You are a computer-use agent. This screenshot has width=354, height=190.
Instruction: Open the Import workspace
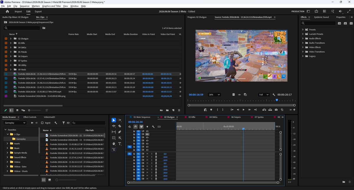click(x=18, y=11)
